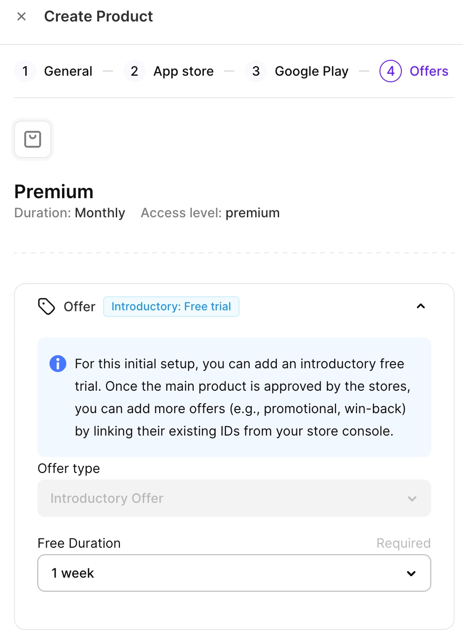This screenshot has height=644, width=463.
Task: Go to the Google Play step
Action: click(311, 71)
